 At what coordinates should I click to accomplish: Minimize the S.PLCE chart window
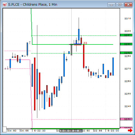pyautogui.click(x=111, y=5)
